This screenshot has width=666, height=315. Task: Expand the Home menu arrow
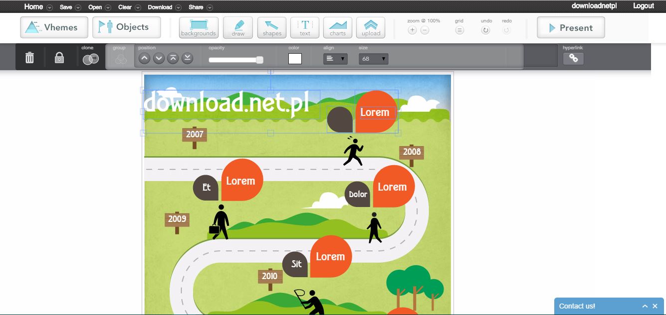[49, 7]
